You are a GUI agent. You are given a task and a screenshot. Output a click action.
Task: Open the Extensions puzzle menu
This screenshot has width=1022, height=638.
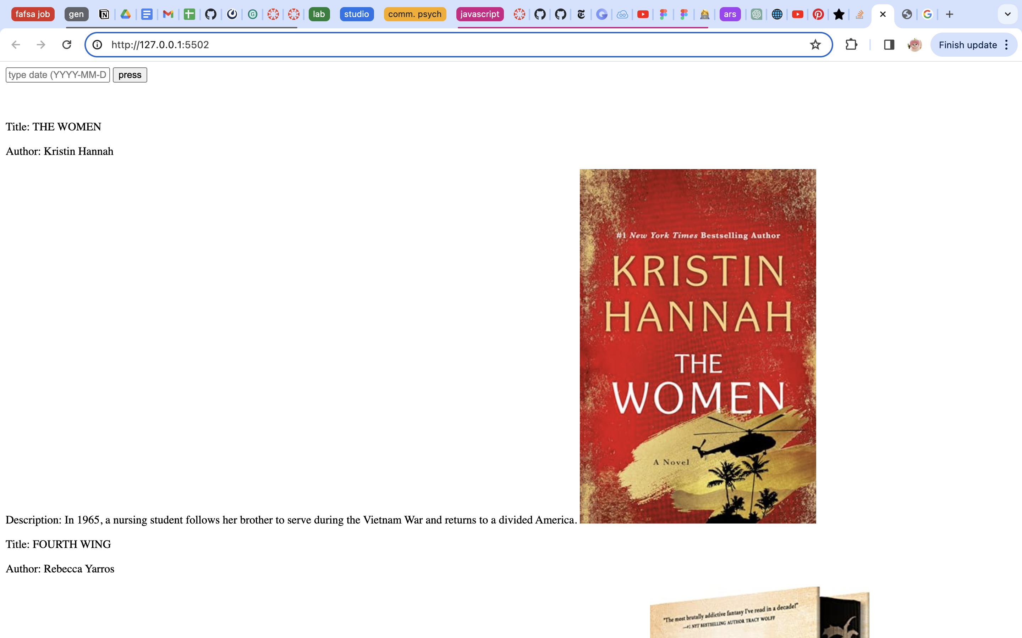[851, 45]
